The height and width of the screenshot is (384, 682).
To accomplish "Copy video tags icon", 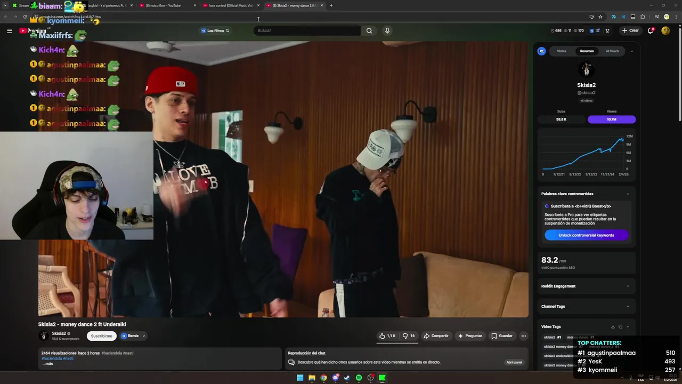I will click(x=620, y=326).
